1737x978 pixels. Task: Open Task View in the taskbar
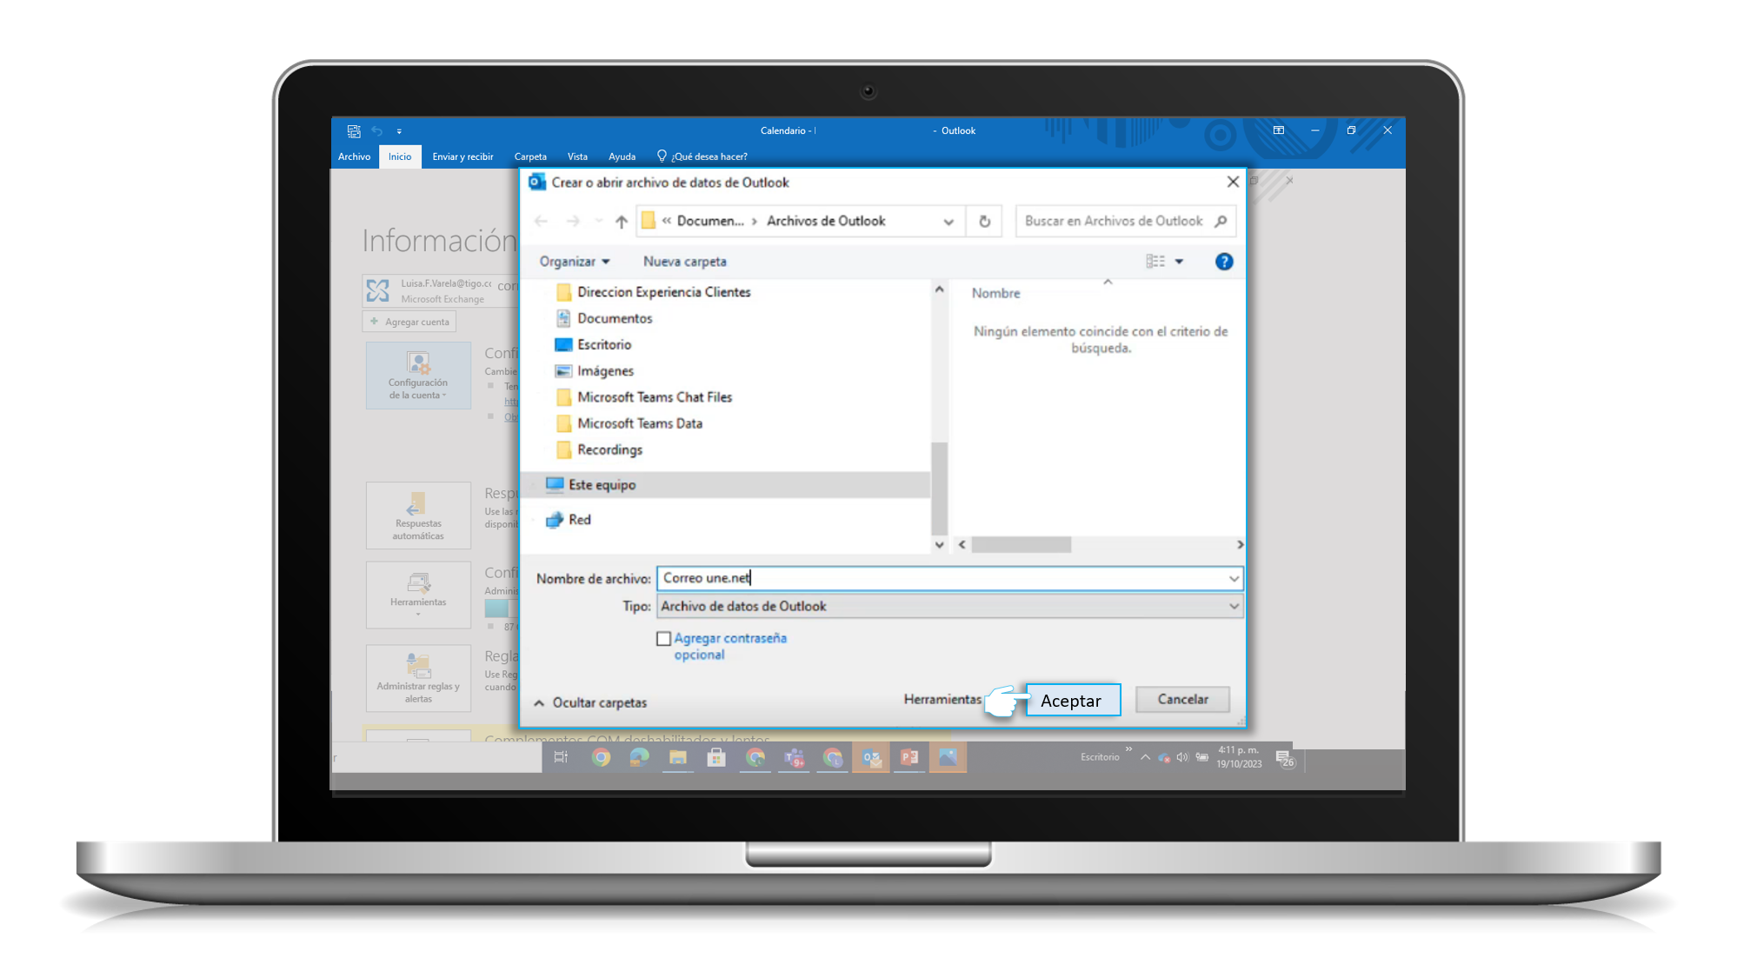pos(561,757)
